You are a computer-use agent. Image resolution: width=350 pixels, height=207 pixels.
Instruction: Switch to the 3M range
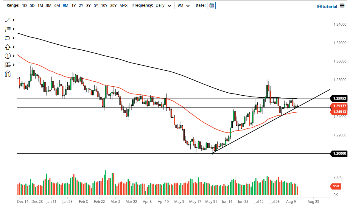[49, 5]
